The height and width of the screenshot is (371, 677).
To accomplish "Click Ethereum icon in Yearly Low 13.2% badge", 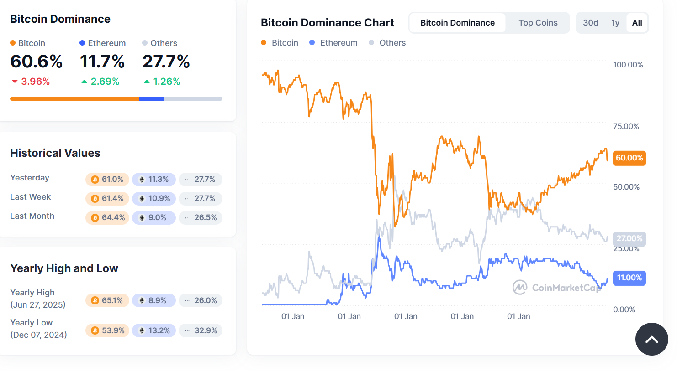I will pyautogui.click(x=142, y=330).
